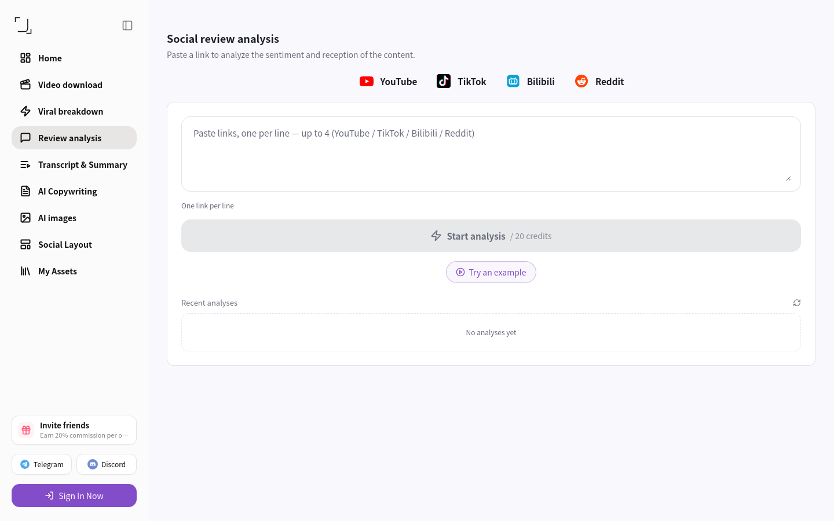The image size is (834, 521).
Task: Select the YouTube platform icon
Action: 367,82
